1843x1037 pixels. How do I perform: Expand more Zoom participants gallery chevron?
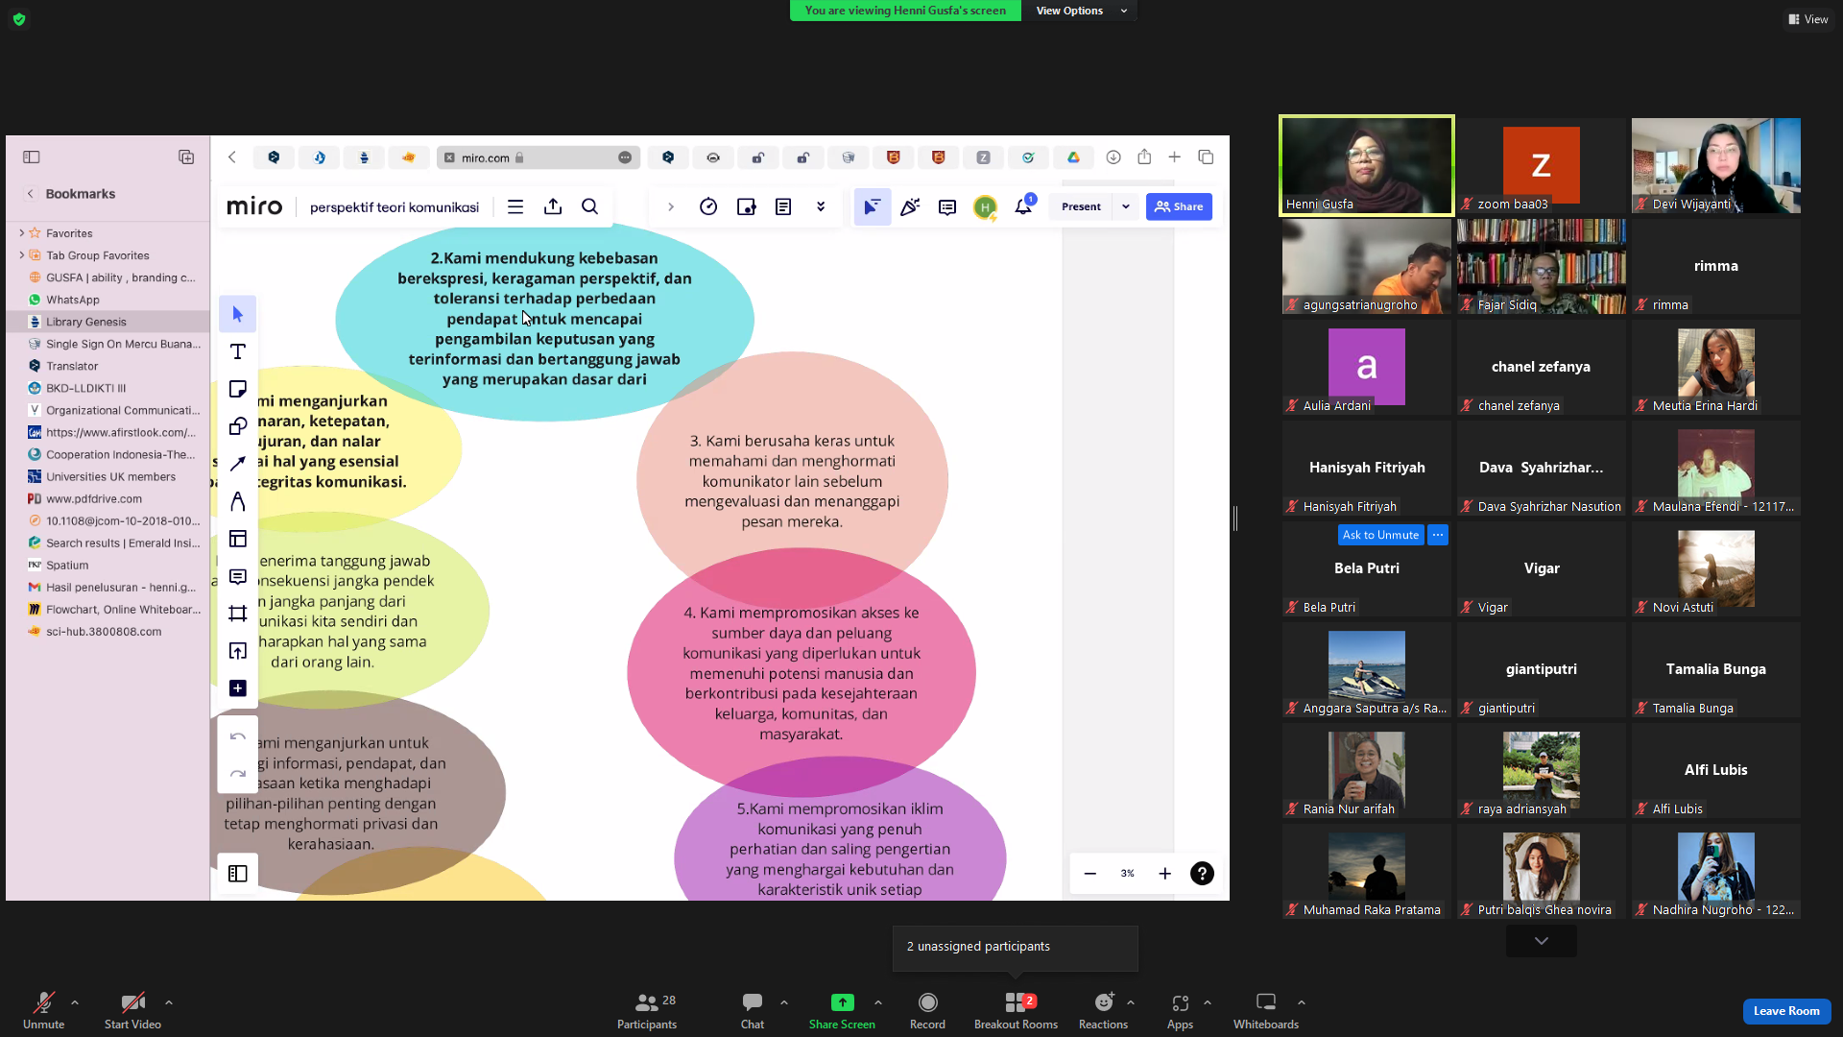click(1542, 941)
